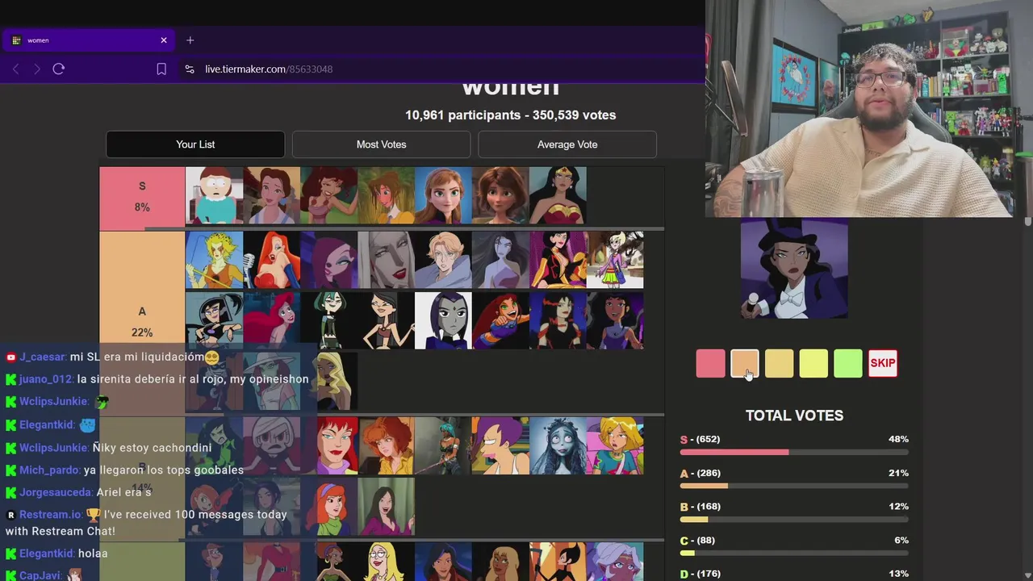Click Ariel thumbnail in A tier
Image resolution: width=1033 pixels, height=581 pixels.
point(271,320)
